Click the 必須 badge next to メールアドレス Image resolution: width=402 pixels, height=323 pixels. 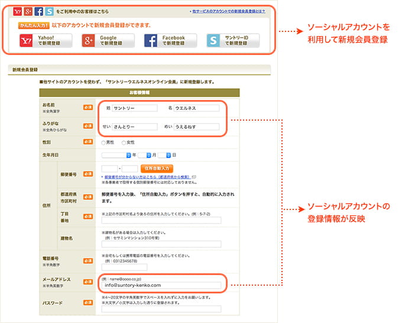tap(88, 282)
